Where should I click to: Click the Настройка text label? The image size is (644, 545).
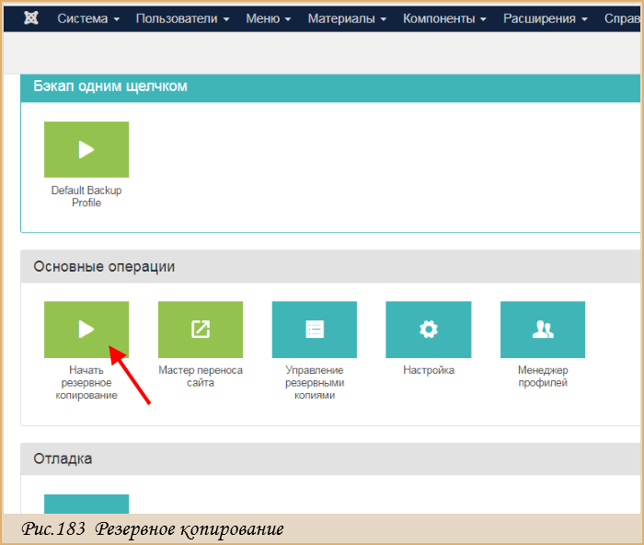point(429,370)
